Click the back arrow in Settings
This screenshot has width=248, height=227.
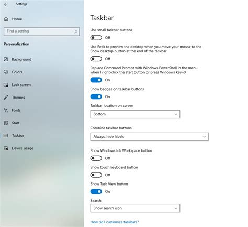(x=6, y=4)
